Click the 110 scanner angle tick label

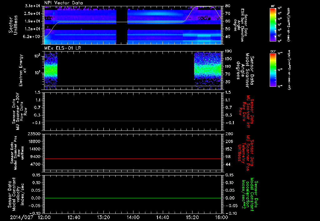point(228,66)
